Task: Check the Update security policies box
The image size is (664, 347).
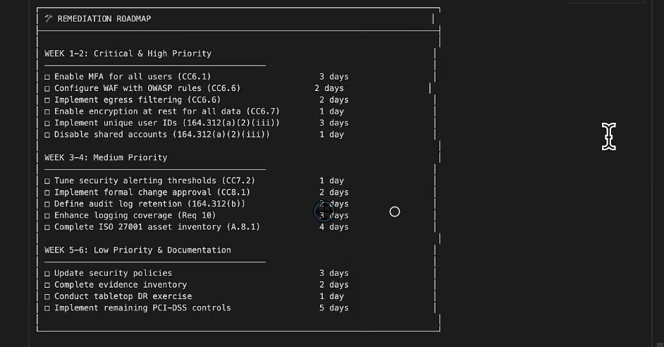Action: [47, 274]
